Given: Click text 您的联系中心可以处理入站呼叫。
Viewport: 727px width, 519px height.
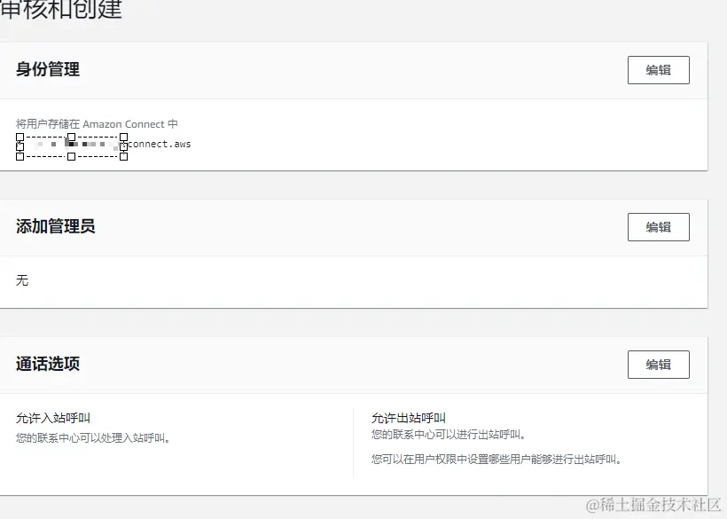Looking at the screenshot, I should pyautogui.click(x=93, y=438).
